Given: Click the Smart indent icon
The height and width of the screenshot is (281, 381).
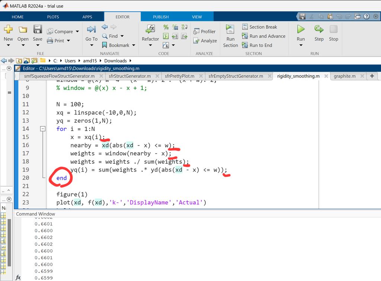Looking at the screenshot, I should pos(166,36).
